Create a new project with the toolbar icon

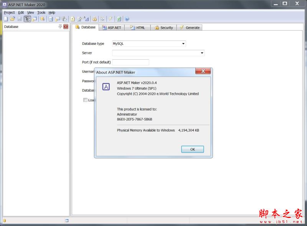click(x=6, y=18)
